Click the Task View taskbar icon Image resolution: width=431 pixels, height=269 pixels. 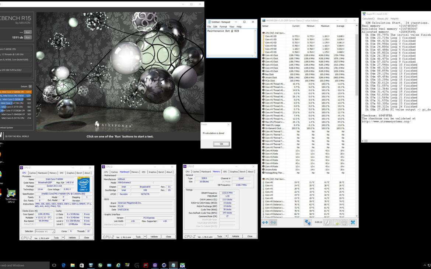[54, 265]
